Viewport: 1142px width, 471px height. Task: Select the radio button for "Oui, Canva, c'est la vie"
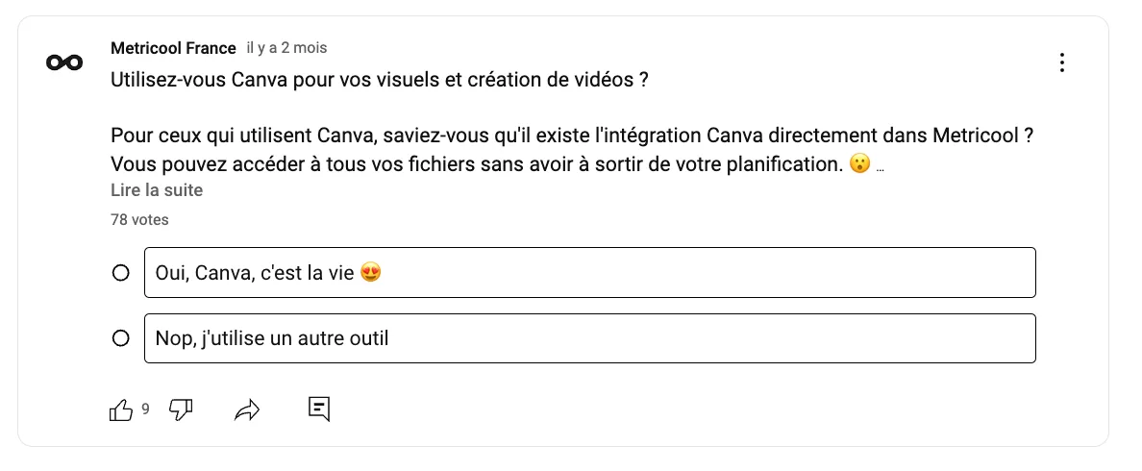121,273
